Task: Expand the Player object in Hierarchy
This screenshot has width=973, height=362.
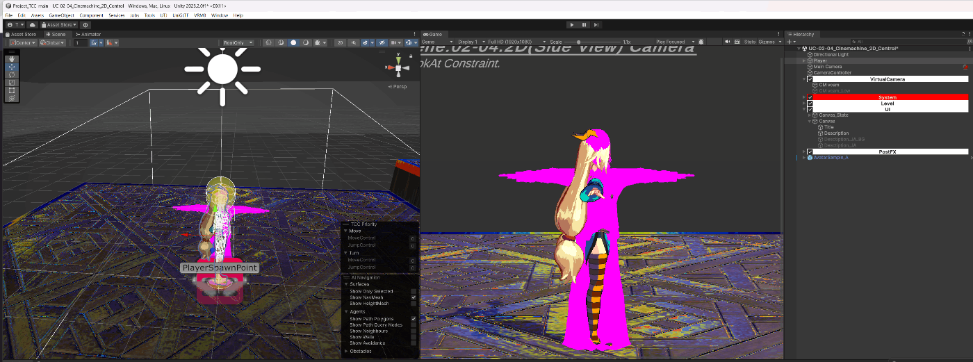Action: (x=804, y=60)
